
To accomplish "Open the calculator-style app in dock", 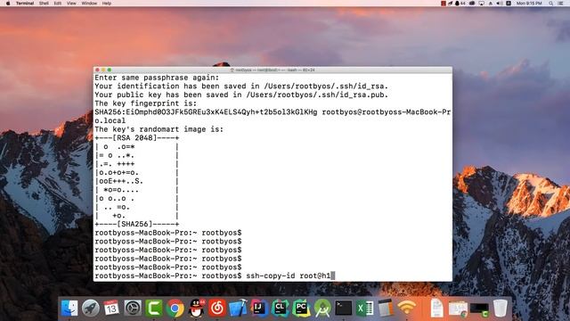I will 386,309.
